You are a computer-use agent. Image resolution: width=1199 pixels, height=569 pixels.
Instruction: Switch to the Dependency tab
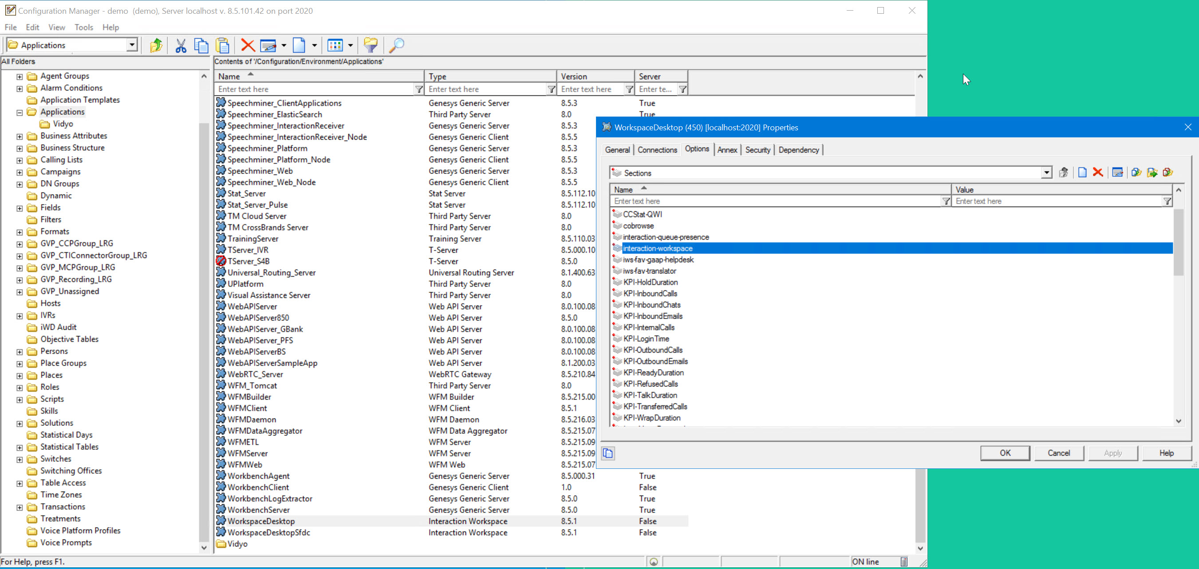pos(799,150)
